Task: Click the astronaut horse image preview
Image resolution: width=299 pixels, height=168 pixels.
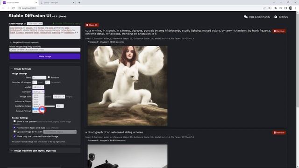Action: tap(128, 156)
